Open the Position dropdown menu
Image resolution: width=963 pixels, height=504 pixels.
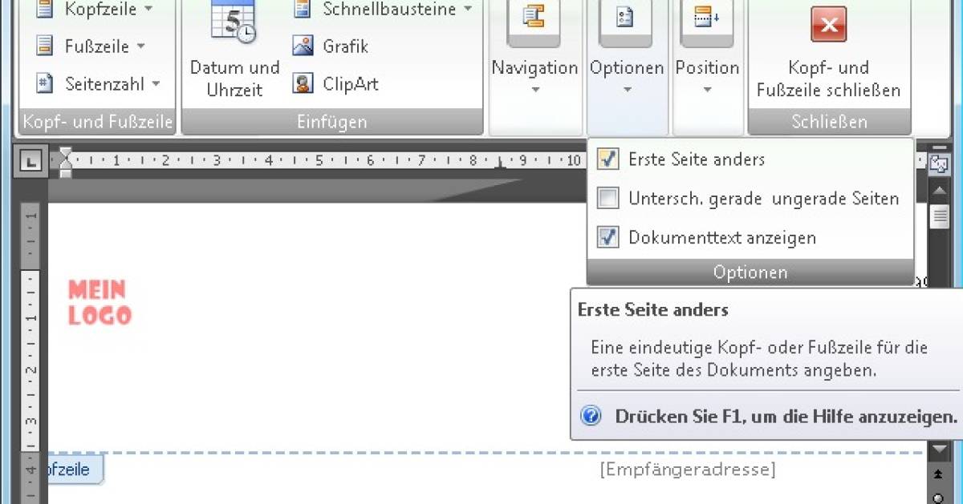[x=706, y=77]
